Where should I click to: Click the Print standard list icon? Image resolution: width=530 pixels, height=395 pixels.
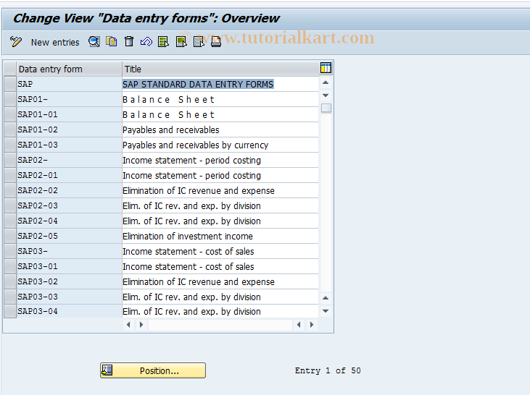(216, 42)
